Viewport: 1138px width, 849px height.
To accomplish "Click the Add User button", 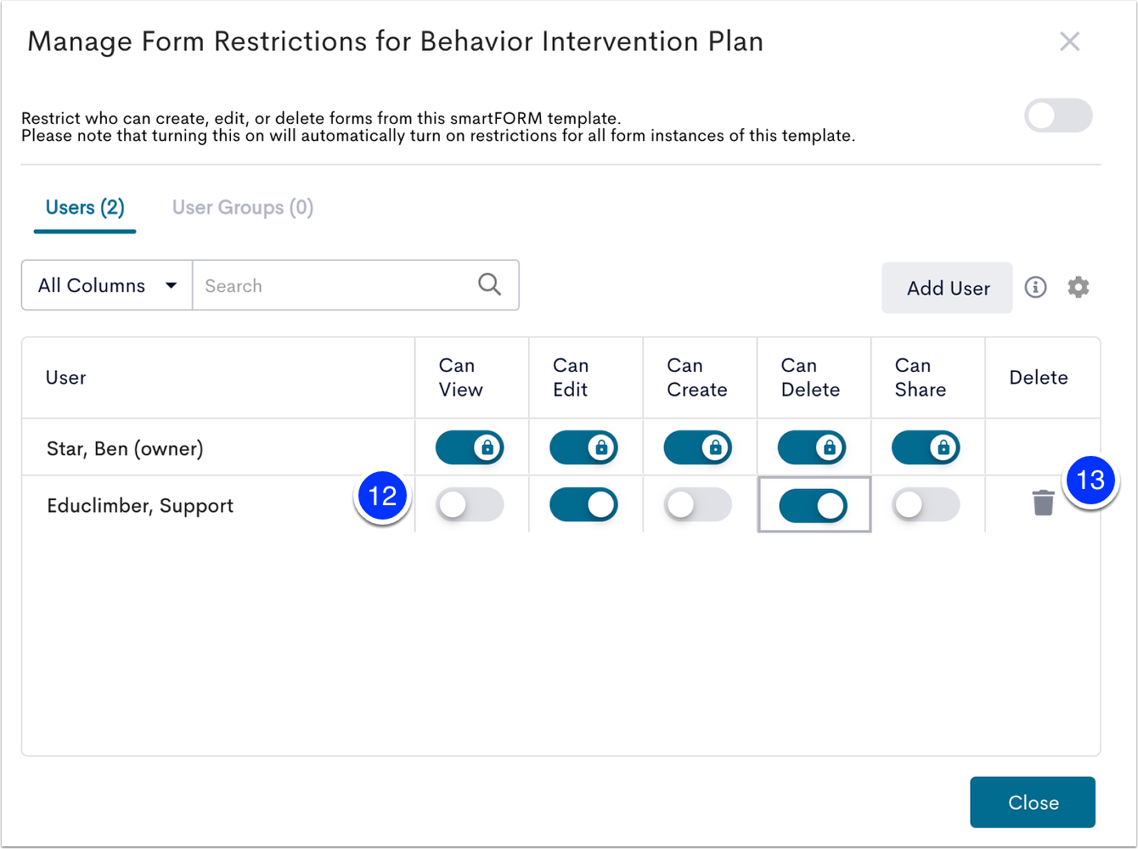I will point(947,288).
